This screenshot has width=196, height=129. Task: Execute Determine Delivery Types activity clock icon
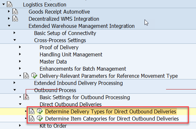[x=40, y=111]
